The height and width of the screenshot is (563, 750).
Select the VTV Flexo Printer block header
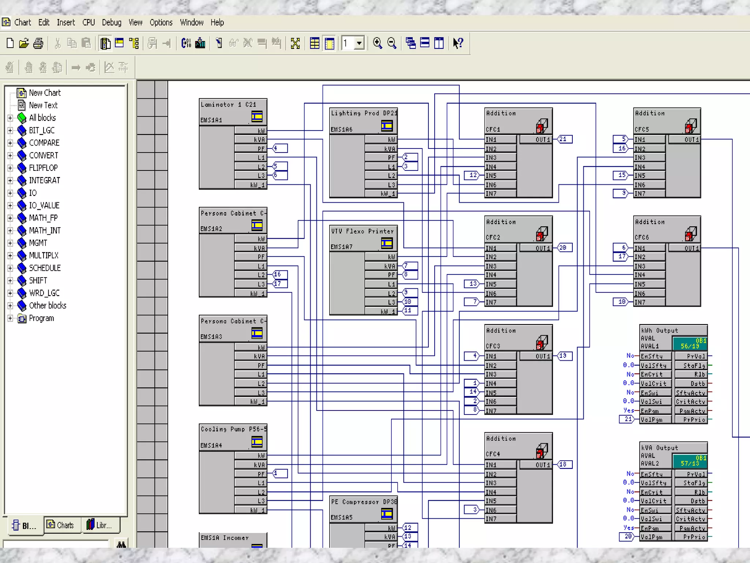pos(363,239)
